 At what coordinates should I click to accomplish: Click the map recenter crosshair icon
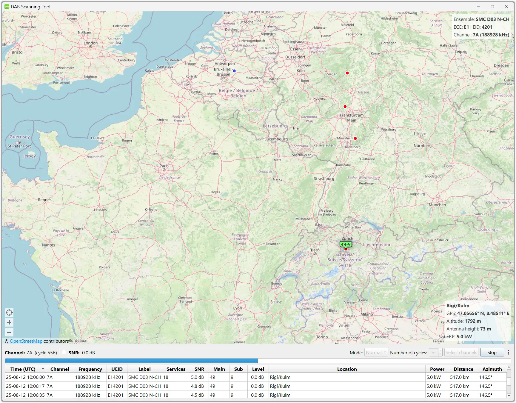point(9,313)
